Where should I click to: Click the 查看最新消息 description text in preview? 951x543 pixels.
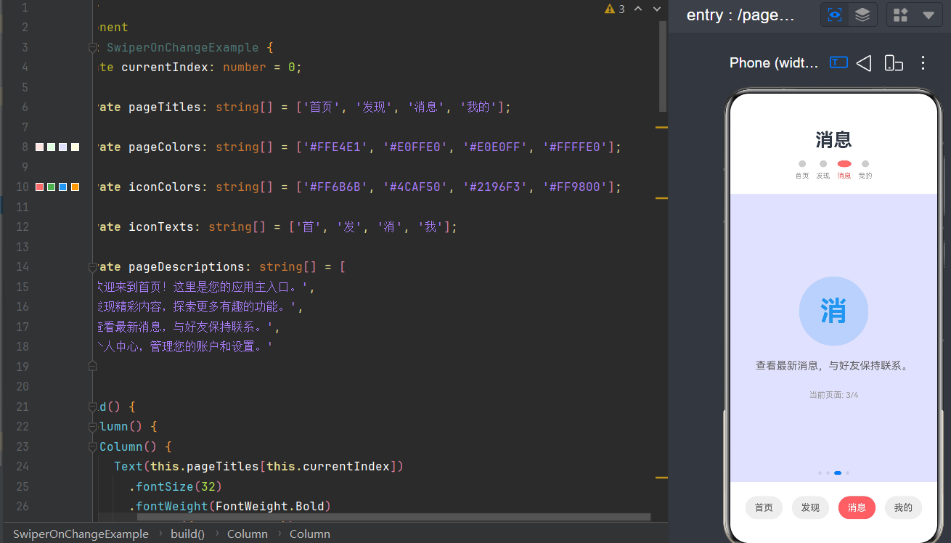(833, 366)
